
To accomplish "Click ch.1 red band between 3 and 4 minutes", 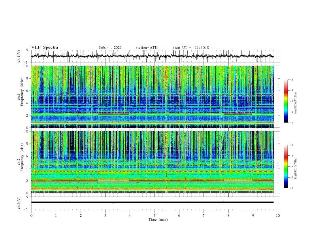I will (x=114, y=113).
